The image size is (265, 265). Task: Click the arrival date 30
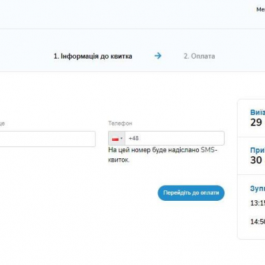[256, 160]
